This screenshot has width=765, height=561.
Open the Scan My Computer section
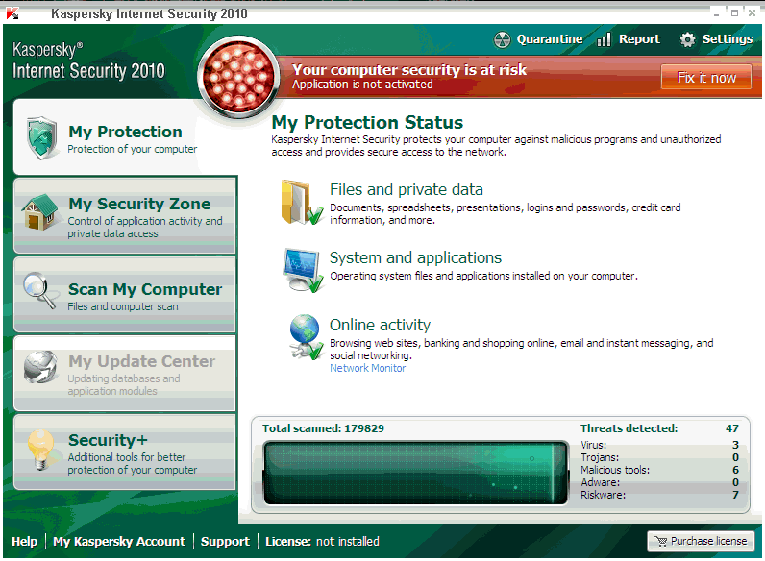coord(124,294)
